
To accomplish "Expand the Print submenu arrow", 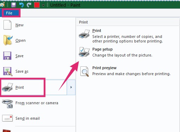I will point(71,87).
